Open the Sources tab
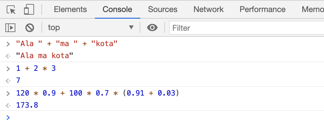This screenshot has width=324, height=135. click(163, 10)
